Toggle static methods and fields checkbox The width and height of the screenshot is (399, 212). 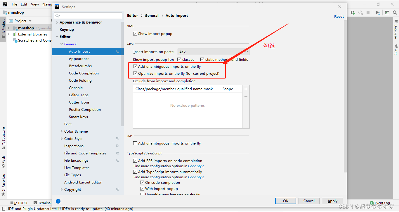tap(202, 60)
